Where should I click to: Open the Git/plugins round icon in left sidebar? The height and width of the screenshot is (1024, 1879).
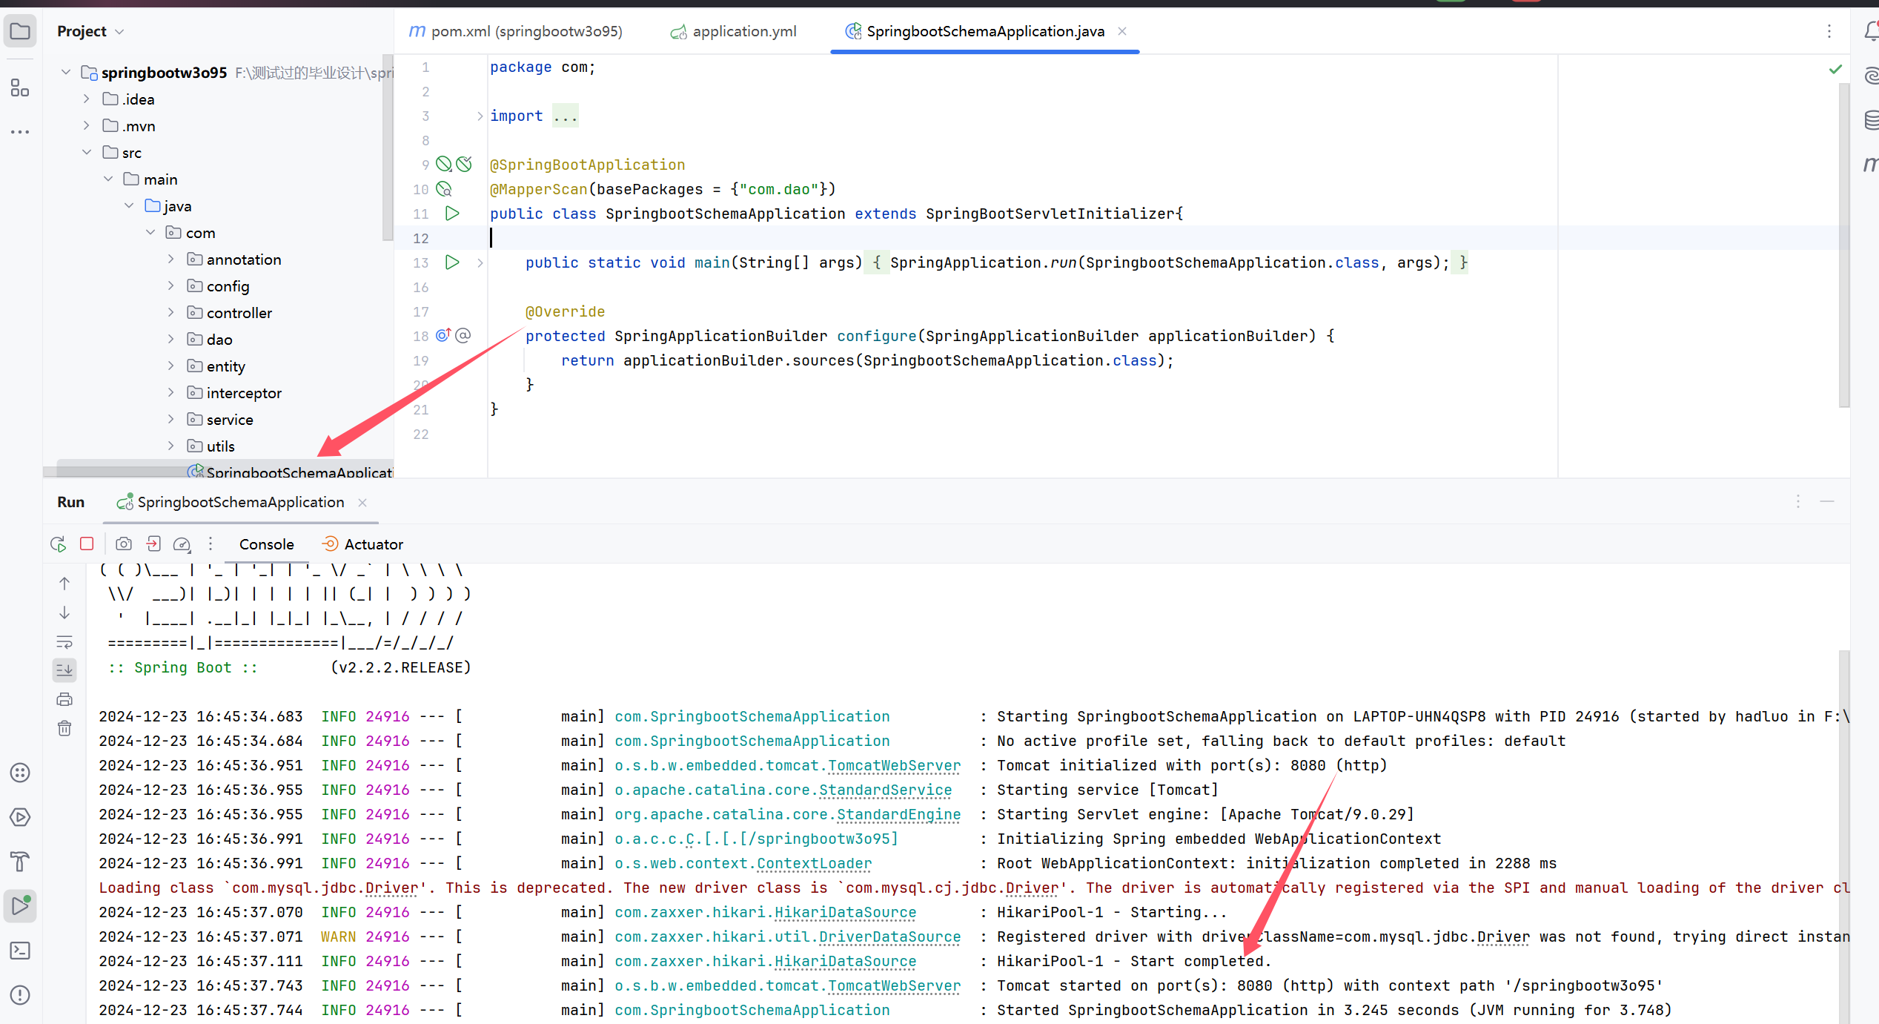(20, 773)
